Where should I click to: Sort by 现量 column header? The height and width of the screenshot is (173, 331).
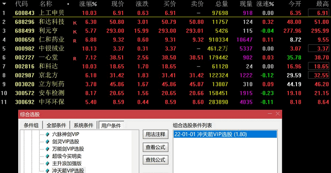pyautogui.click(x=246, y=4)
